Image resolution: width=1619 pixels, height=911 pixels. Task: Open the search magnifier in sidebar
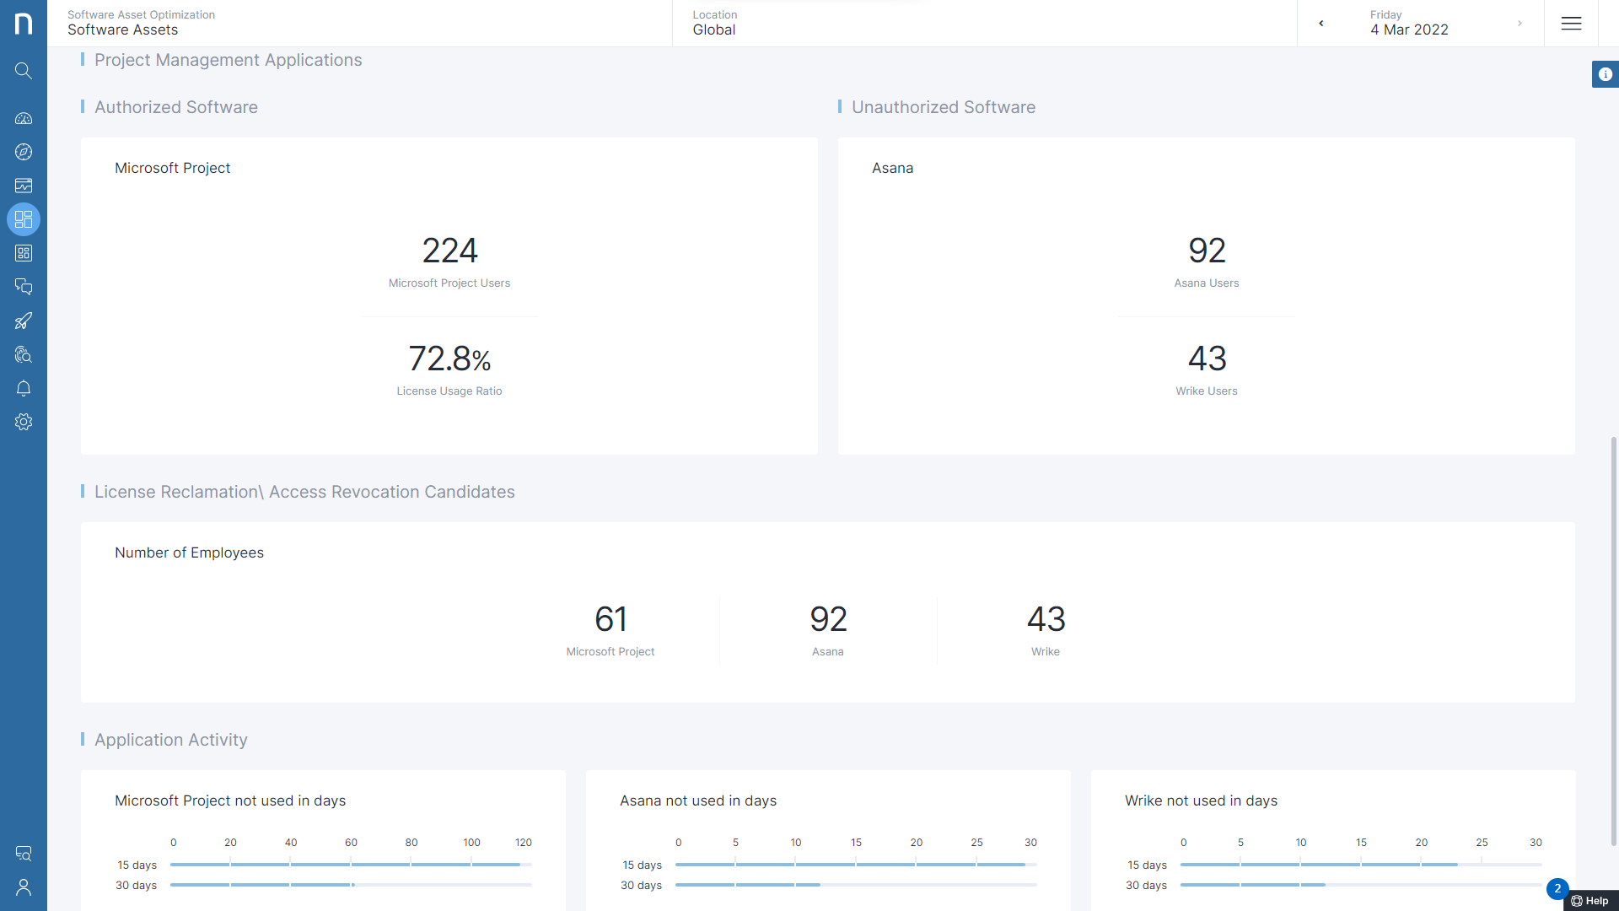point(24,71)
